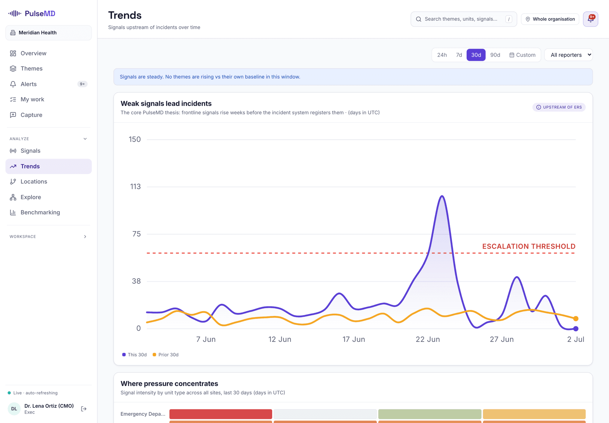Click the Live auto-refreshing status text

pos(35,393)
